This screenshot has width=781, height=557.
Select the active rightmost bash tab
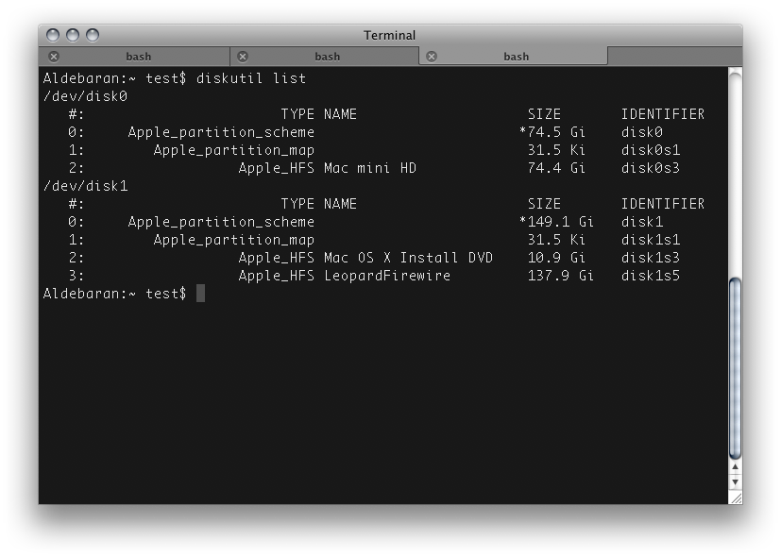click(x=514, y=57)
